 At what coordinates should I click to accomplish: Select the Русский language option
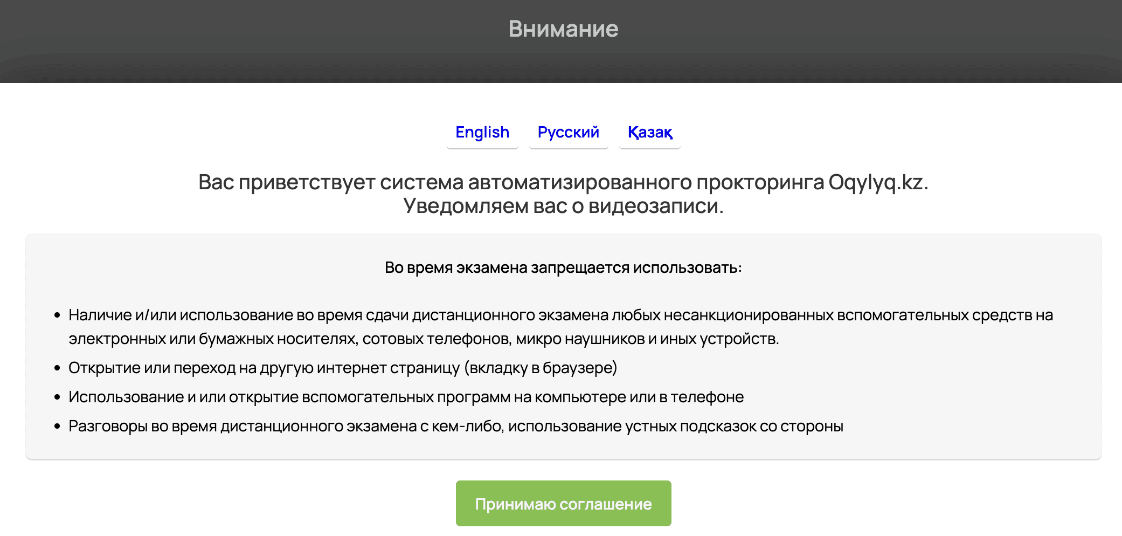click(x=569, y=132)
